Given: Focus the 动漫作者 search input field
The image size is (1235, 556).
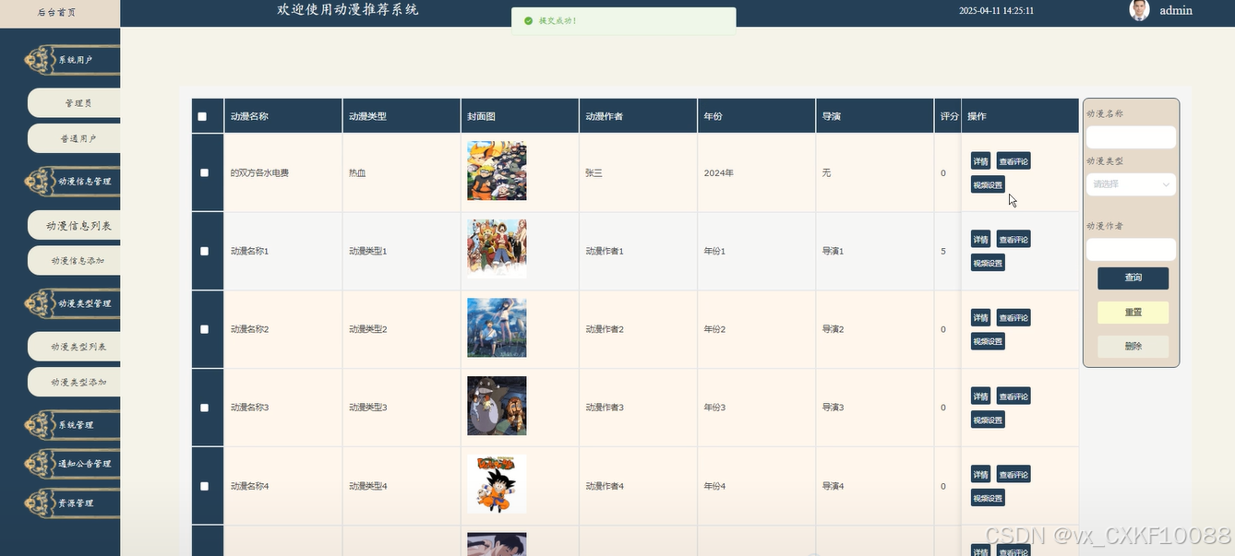Looking at the screenshot, I should (1131, 250).
